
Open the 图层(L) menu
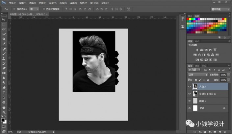pos(42,3)
